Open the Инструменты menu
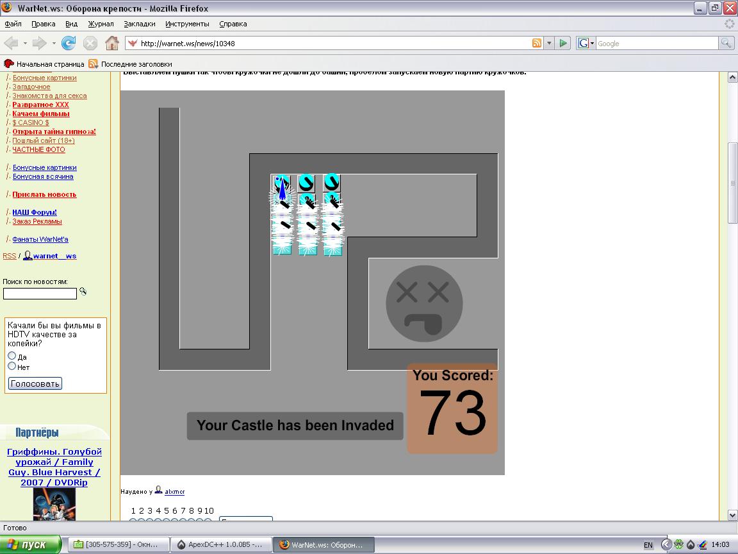 point(187,24)
